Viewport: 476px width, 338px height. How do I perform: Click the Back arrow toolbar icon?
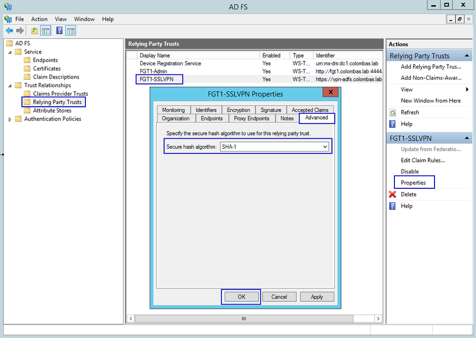tap(10, 31)
